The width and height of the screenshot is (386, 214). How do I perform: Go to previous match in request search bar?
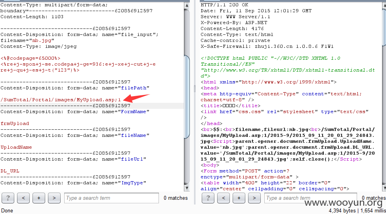(x=23, y=198)
